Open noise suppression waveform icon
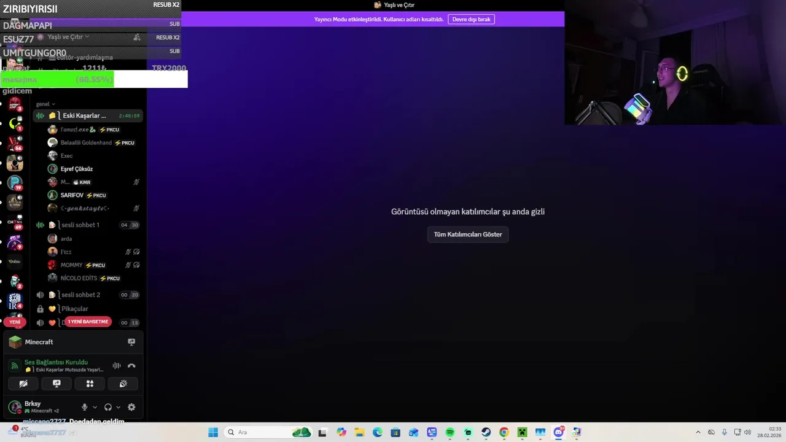The image size is (786, 442). [116, 366]
